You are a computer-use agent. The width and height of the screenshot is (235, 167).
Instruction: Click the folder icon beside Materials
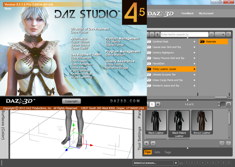tap(202, 41)
